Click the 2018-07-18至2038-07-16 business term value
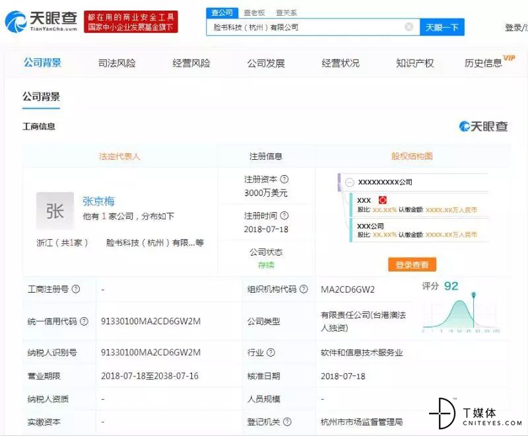528x436 pixels. 150,376
